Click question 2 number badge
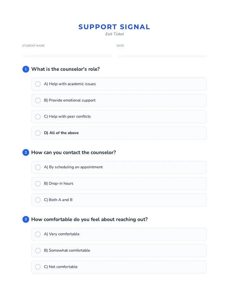229x297 pixels. click(26, 152)
